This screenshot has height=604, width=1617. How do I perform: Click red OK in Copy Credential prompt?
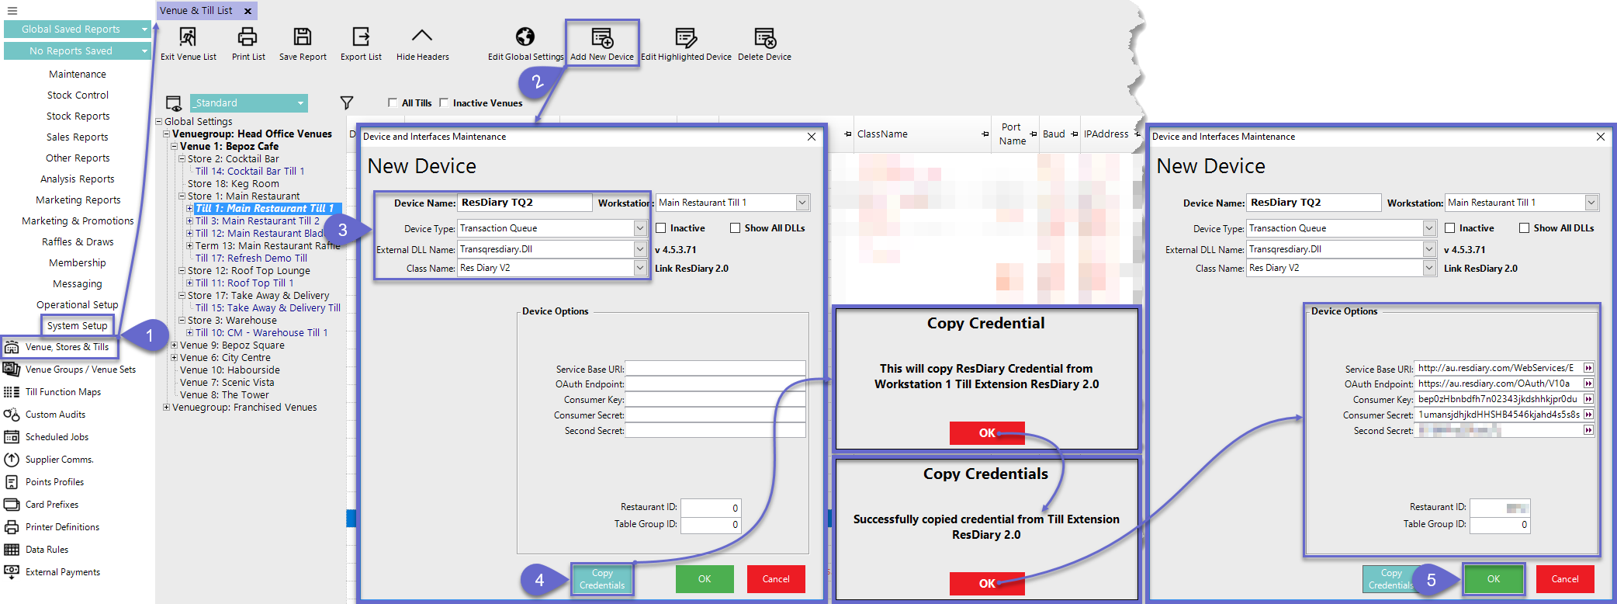coord(987,433)
